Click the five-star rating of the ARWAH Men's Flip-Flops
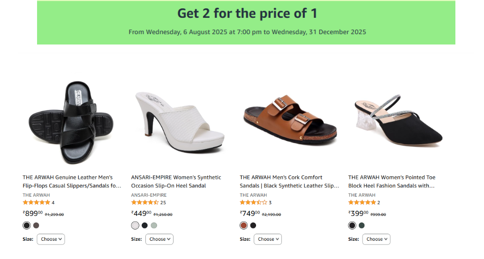The image size is (484, 259). [36, 202]
